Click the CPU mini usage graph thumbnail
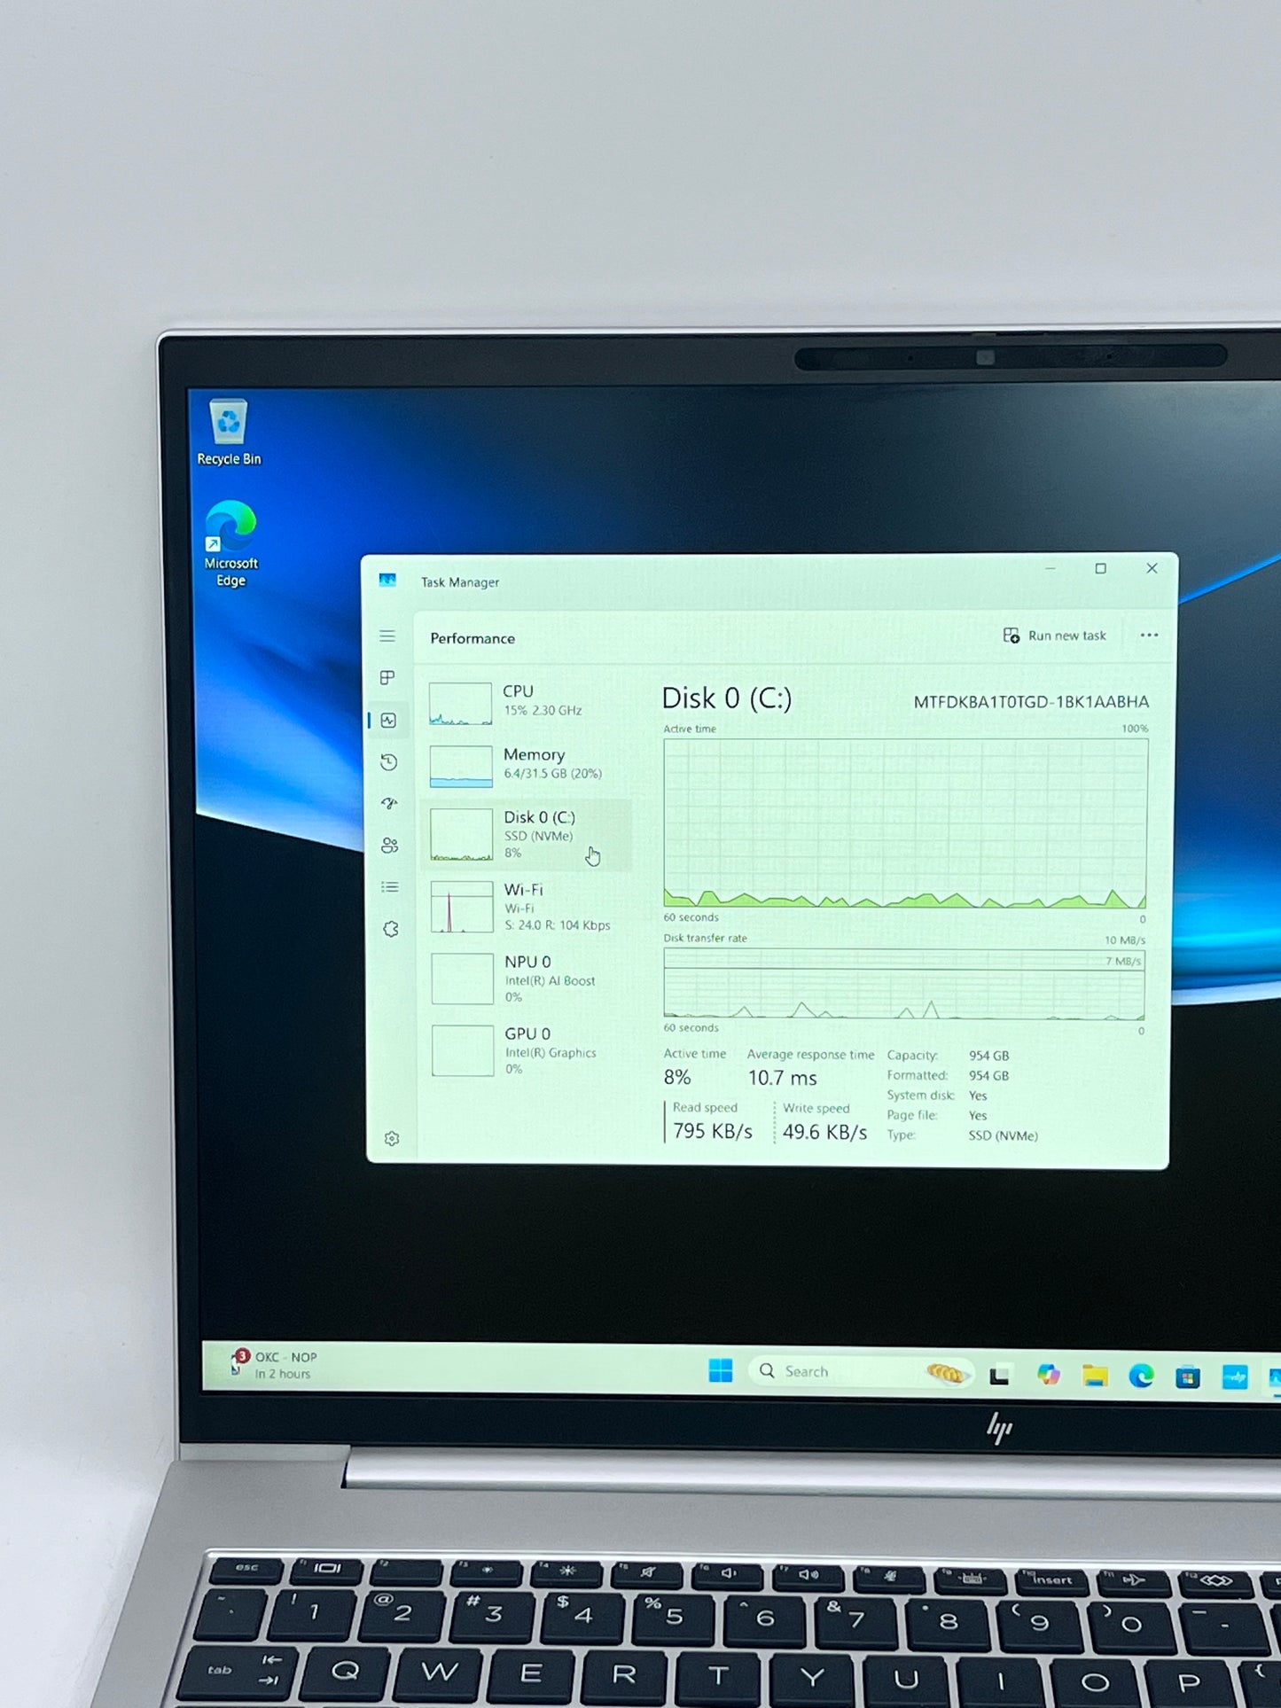 pos(460,704)
